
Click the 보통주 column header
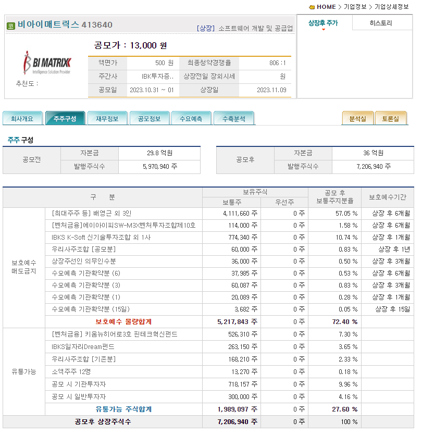pos(232,202)
